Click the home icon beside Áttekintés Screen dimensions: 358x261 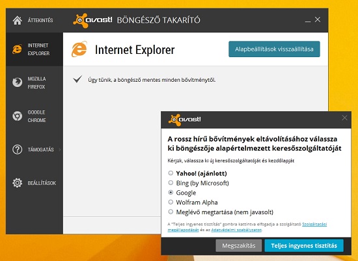(x=18, y=20)
